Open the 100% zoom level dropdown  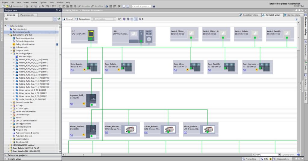tap(279, 155)
